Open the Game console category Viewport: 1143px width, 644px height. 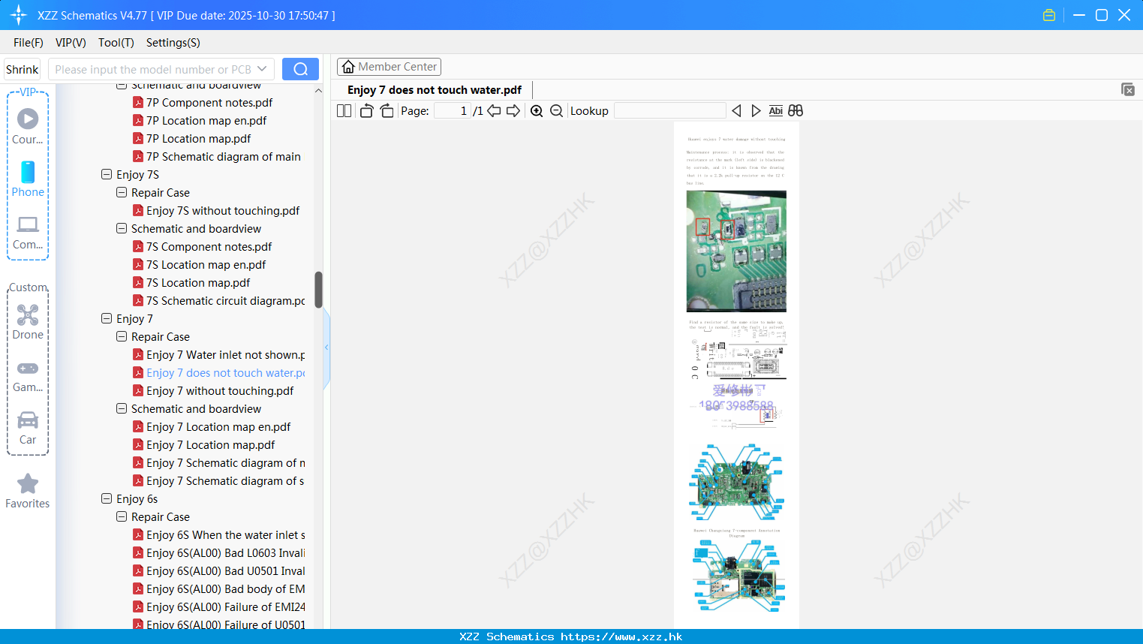[28, 375]
